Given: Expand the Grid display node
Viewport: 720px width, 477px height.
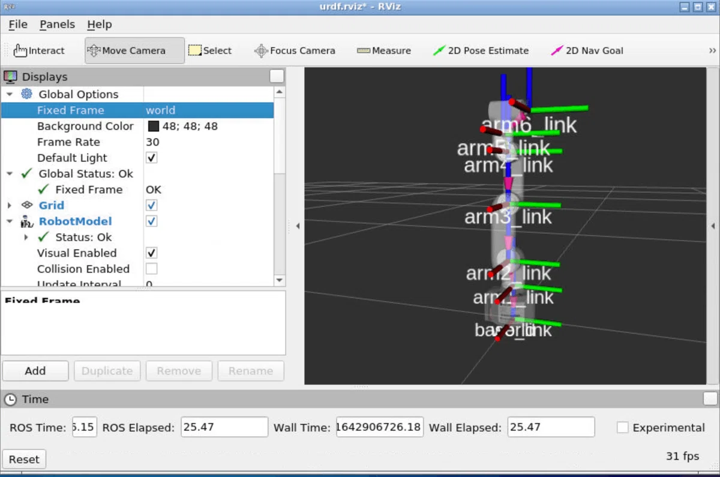Looking at the screenshot, I should [10, 205].
